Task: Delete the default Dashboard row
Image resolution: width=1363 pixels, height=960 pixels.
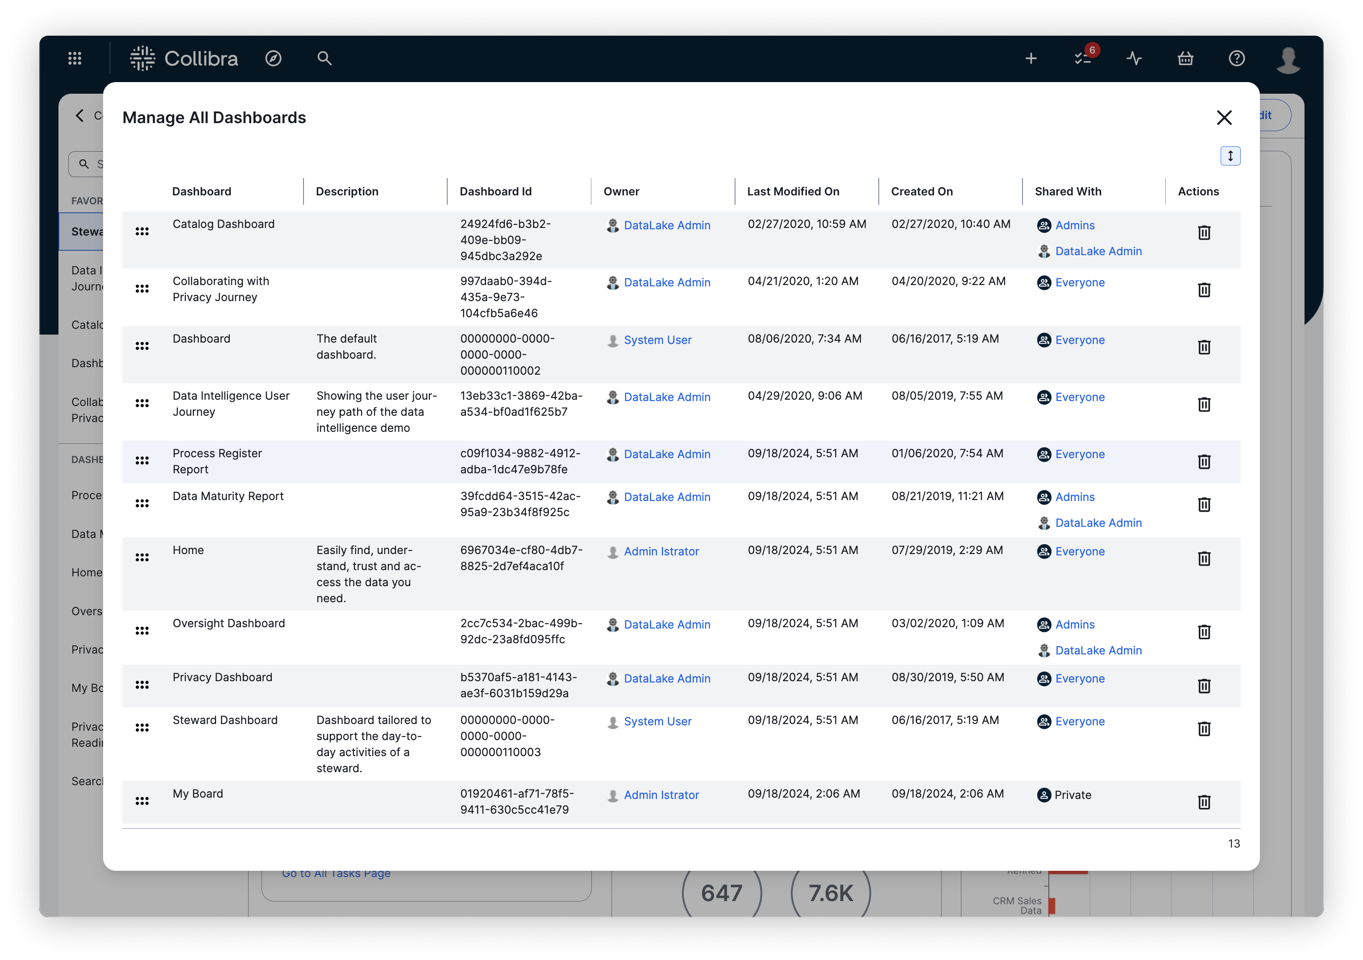Action: pyautogui.click(x=1204, y=347)
